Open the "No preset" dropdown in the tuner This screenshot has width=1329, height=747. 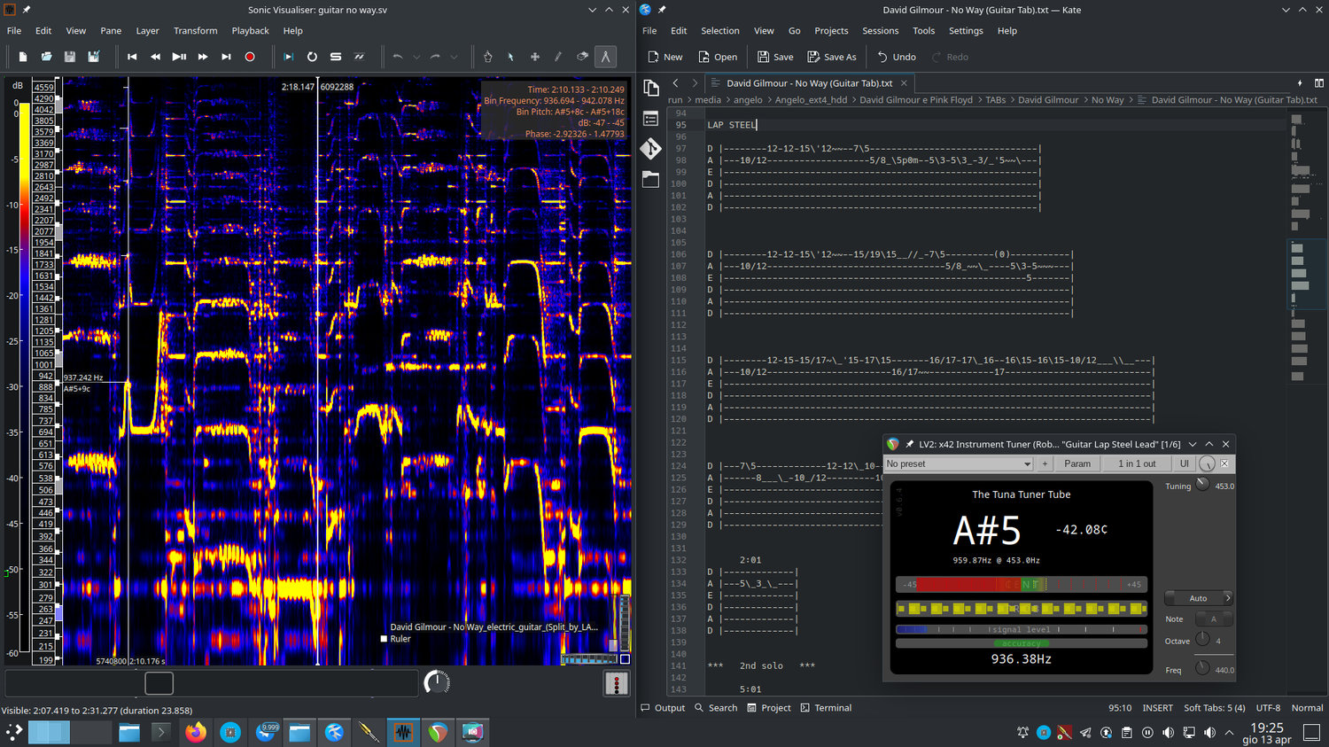pyautogui.click(x=958, y=463)
